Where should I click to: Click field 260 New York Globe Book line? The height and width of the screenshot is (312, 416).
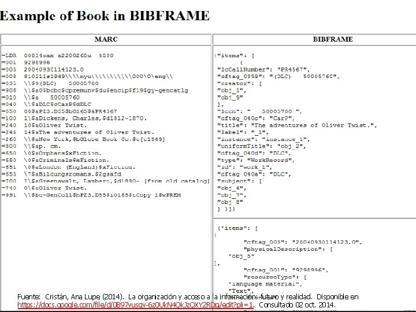coord(83,139)
